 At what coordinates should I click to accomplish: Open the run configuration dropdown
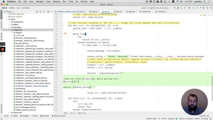click(x=155, y=8)
